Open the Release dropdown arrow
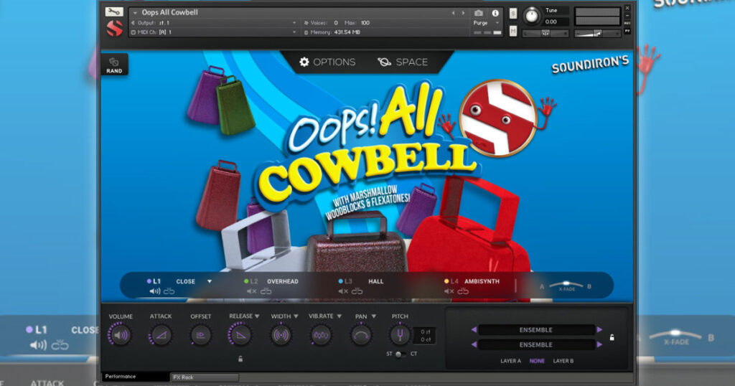Screen dimensions: 735x386 [x=257, y=316]
